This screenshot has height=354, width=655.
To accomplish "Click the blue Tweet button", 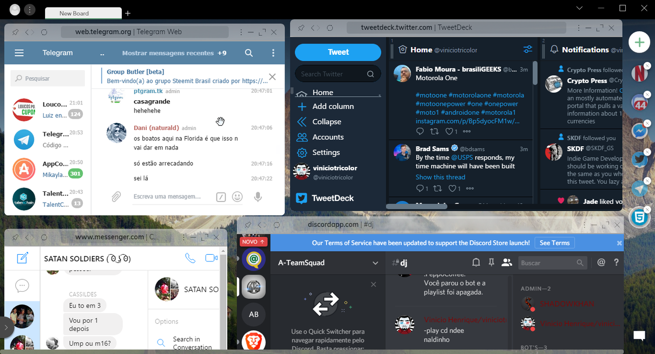I will pos(338,52).
